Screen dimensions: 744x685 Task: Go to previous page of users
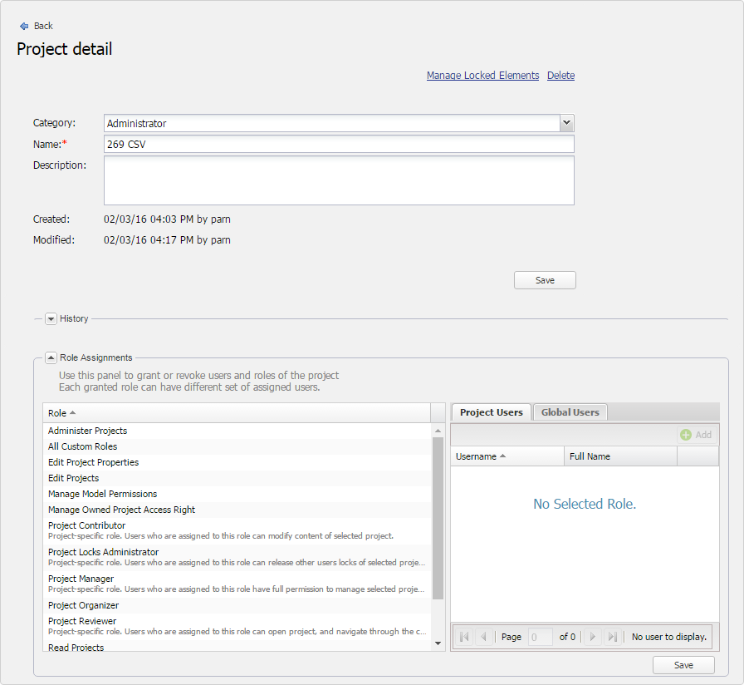[x=483, y=637]
